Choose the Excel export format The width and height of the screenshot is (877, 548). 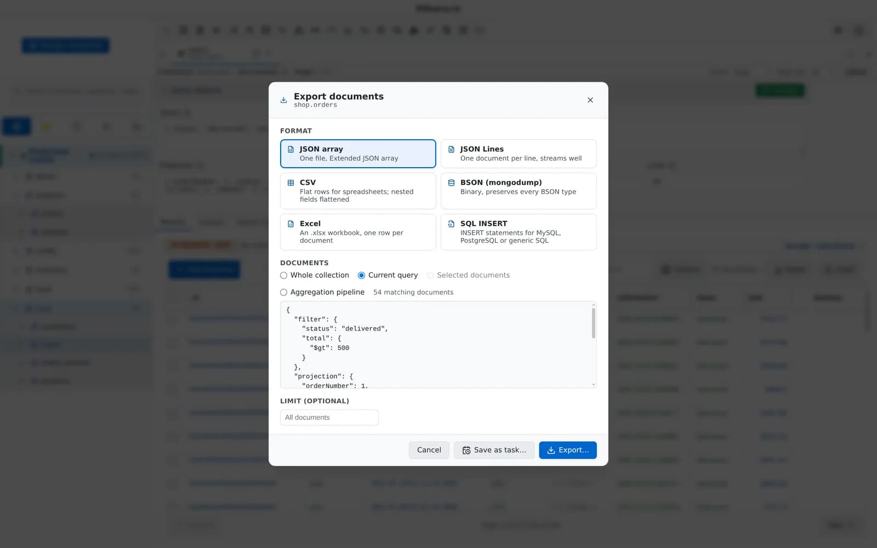(x=358, y=232)
